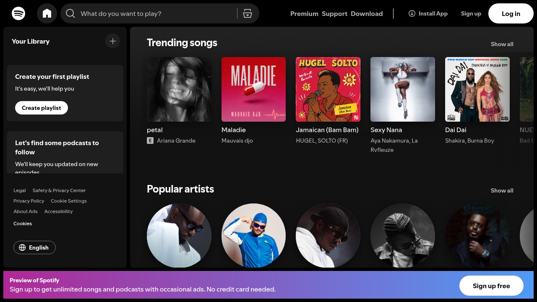
Task: Click the globe icon in the language button
Action: [x=22, y=247]
